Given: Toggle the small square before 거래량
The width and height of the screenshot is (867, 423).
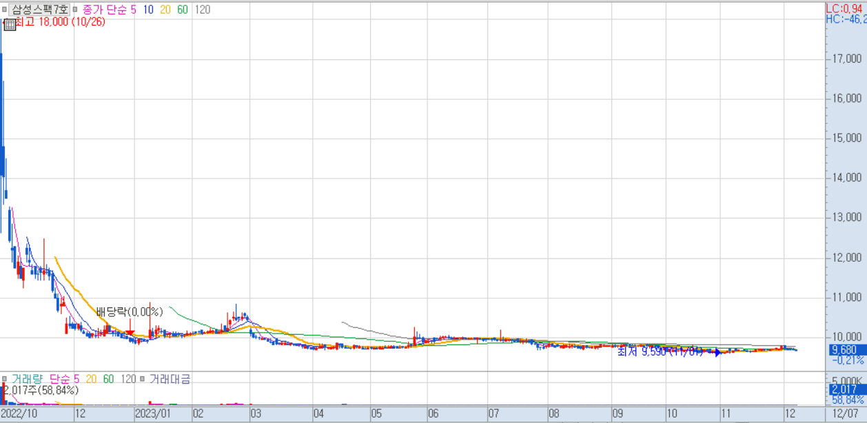Looking at the screenshot, I should [6, 379].
